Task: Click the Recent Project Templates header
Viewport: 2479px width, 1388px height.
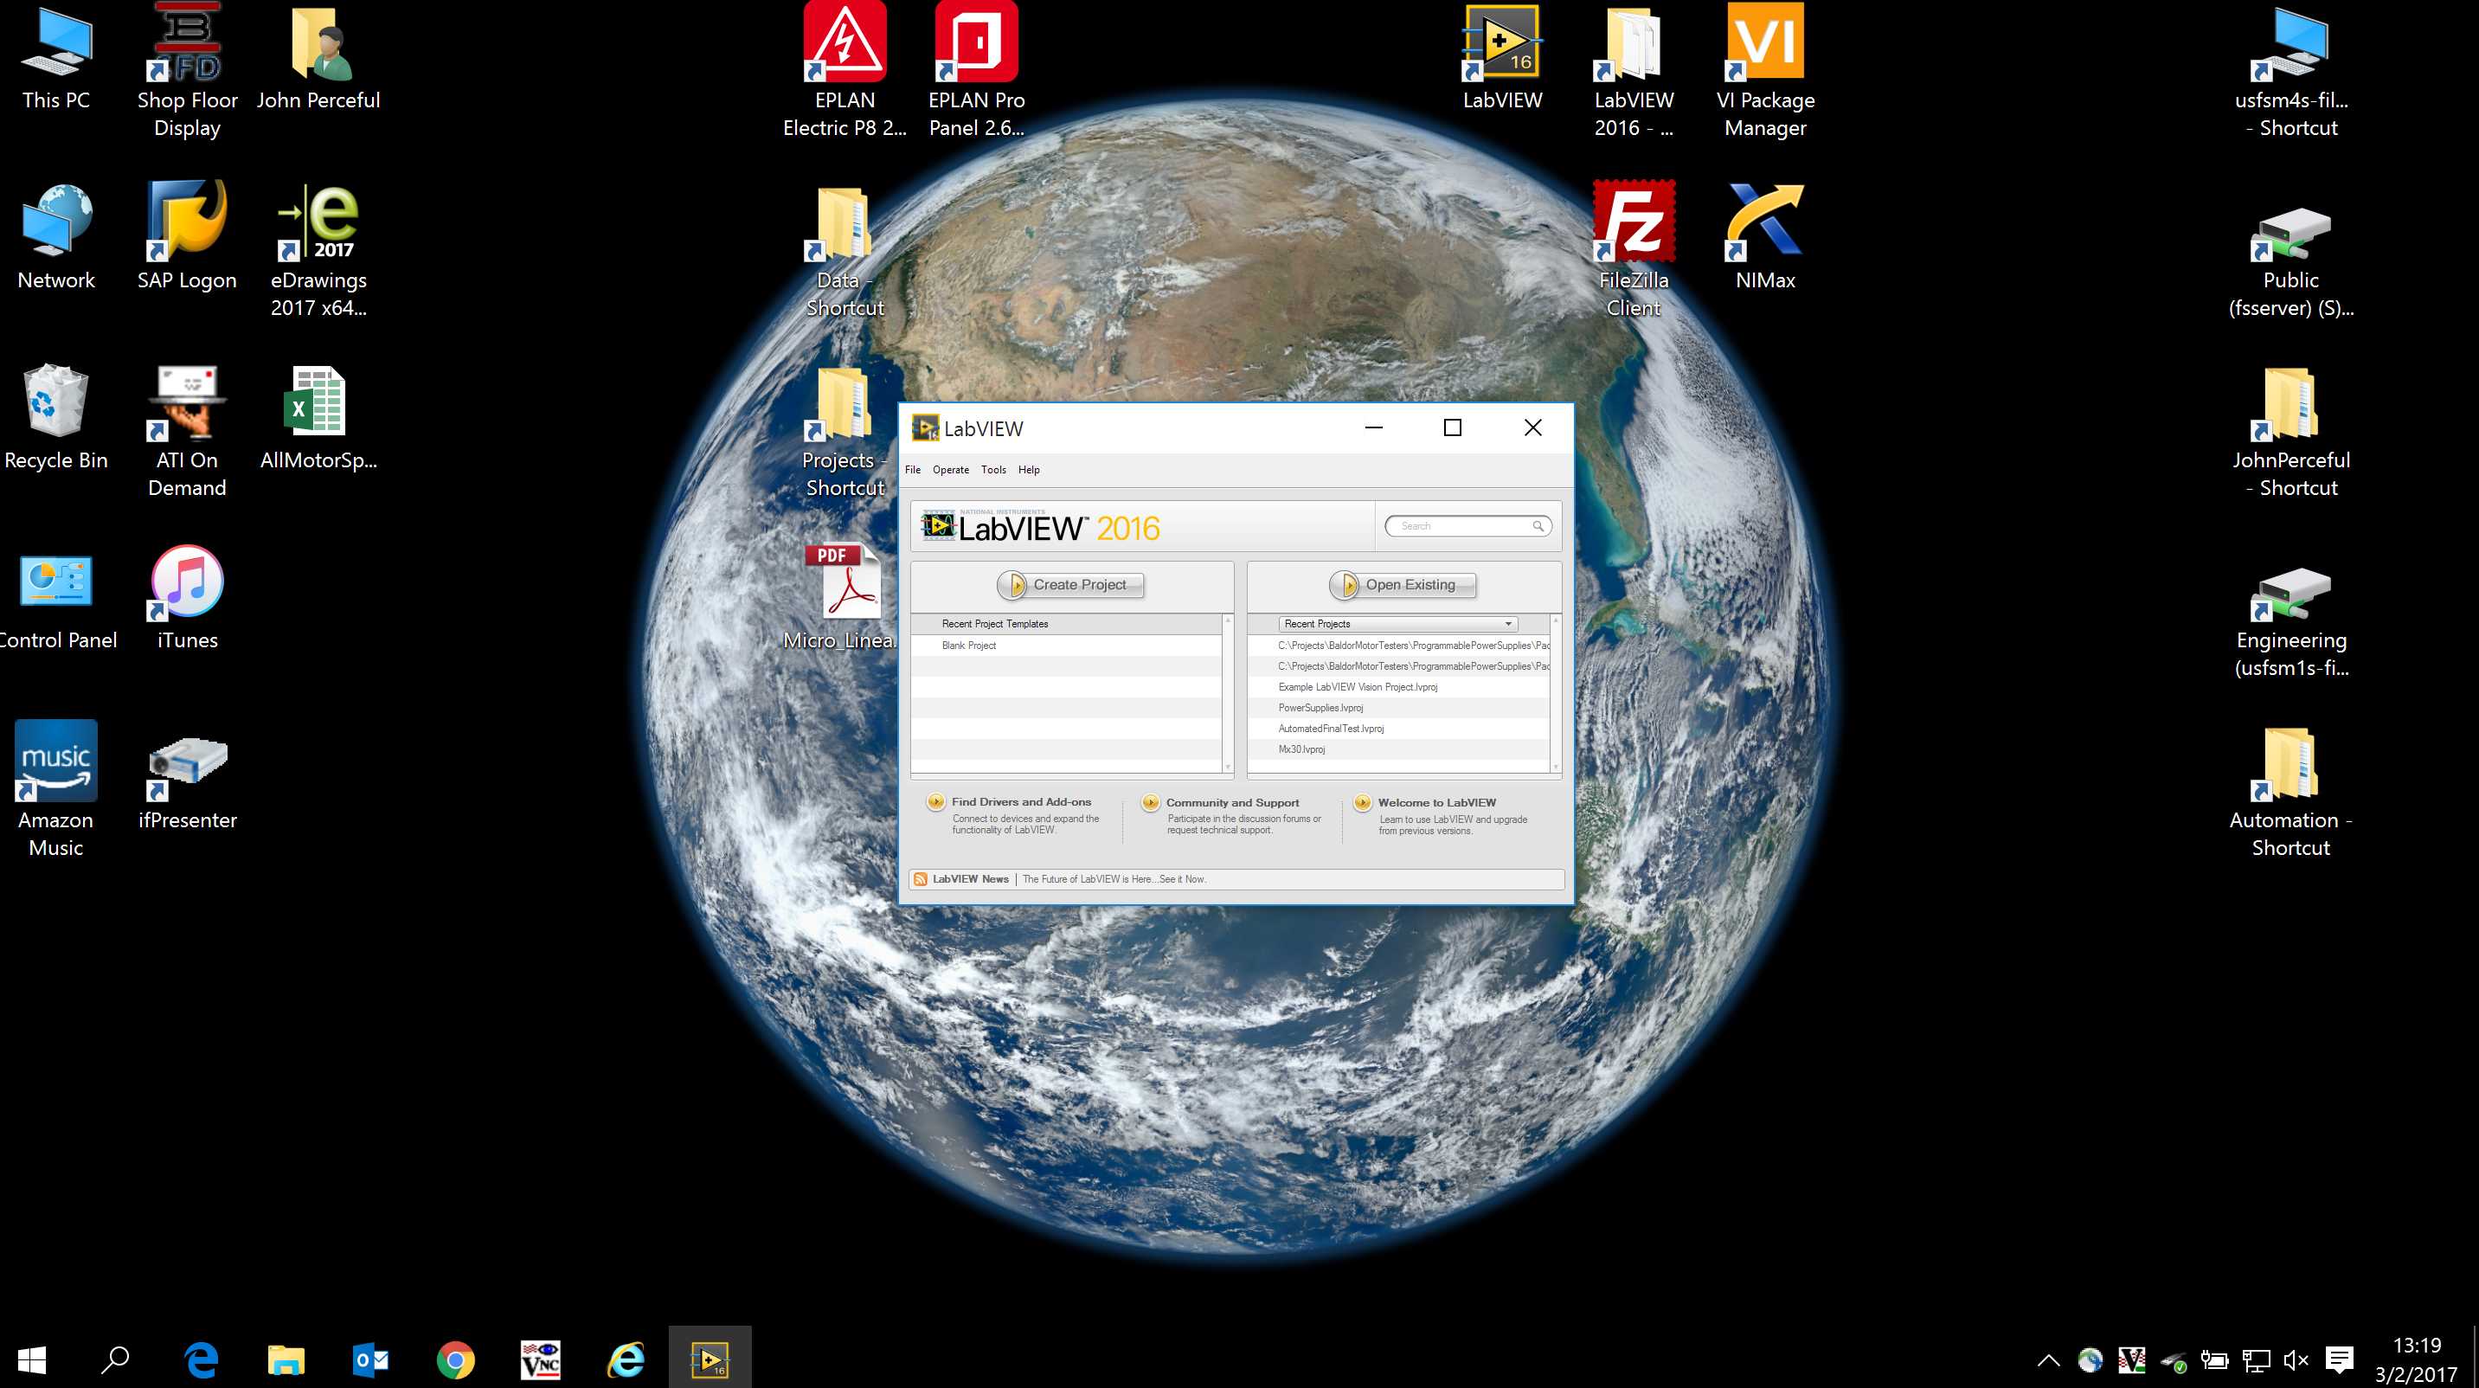Action: 1066,624
